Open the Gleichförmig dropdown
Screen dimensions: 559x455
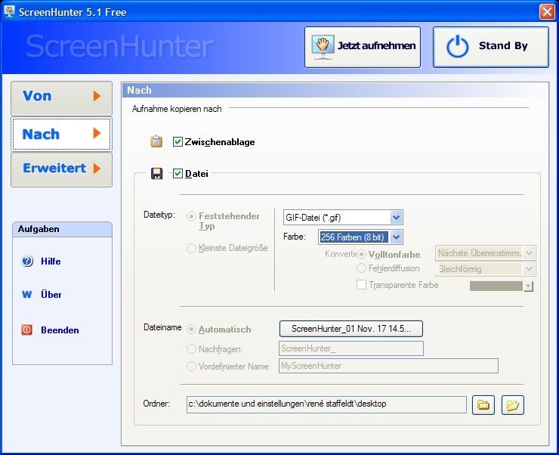click(530, 269)
